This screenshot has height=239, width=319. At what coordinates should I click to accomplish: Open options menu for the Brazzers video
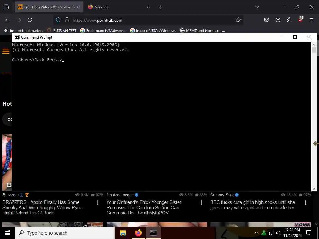click(x=98, y=203)
